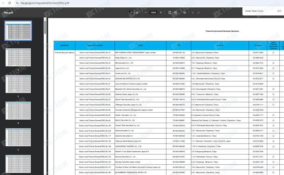
Task: Click Nomura Securities Co., Ltd. name
Action: tap(125, 157)
